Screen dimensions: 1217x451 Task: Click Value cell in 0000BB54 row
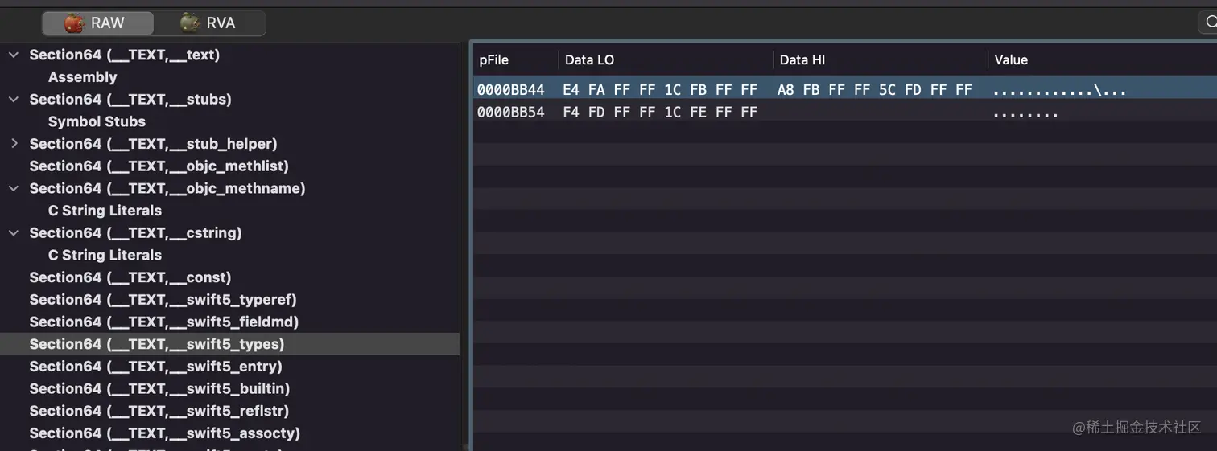[x=1025, y=113]
